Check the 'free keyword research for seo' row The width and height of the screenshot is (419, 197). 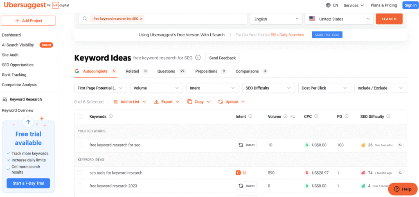click(x=80, y=145)
